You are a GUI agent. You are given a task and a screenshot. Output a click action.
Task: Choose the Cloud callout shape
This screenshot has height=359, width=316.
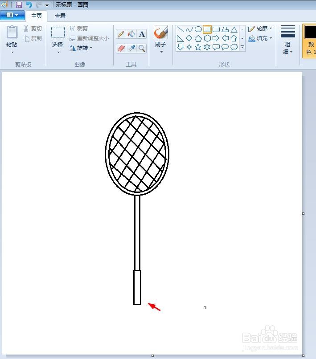click(234, 47)
